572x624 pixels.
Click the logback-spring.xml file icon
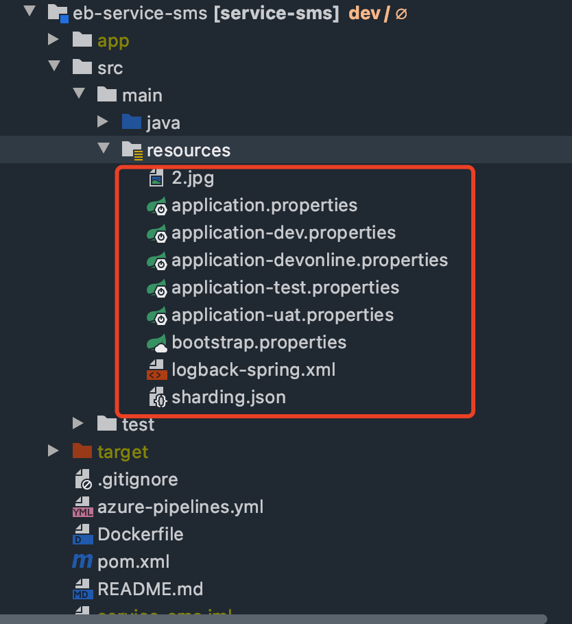tap(157, 370)
